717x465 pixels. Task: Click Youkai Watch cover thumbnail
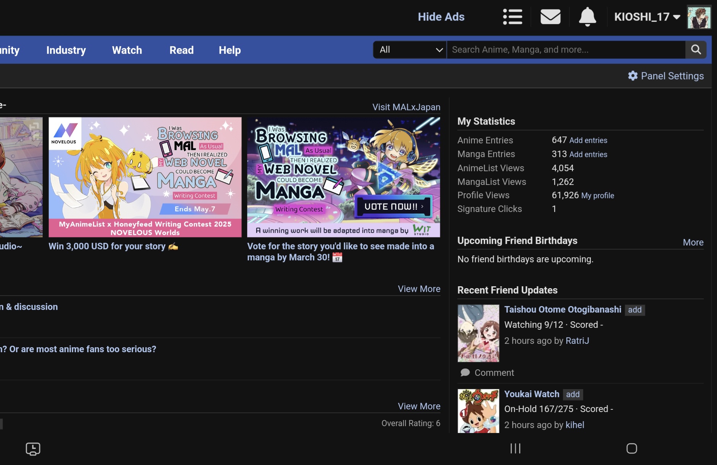(478, 411)
